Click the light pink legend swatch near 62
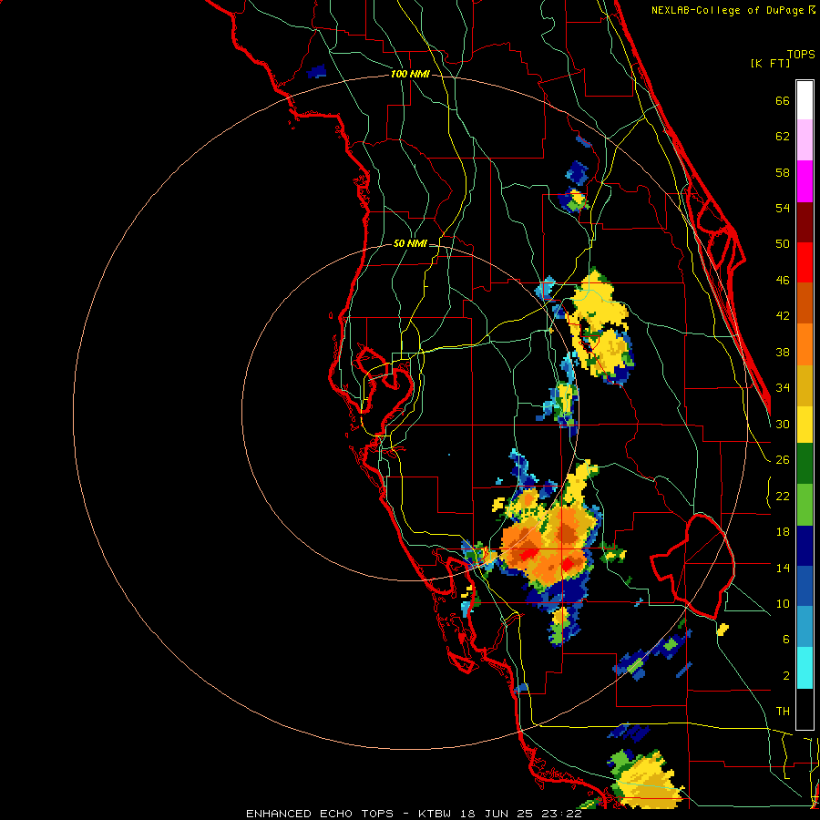This screenshot has width=820, height=820. pyautogui.click(x=805, y=139)
